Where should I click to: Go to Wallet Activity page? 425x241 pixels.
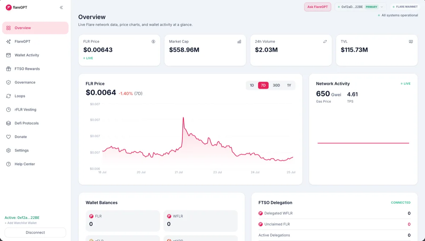pyautogui.click(x=35, y=55)
